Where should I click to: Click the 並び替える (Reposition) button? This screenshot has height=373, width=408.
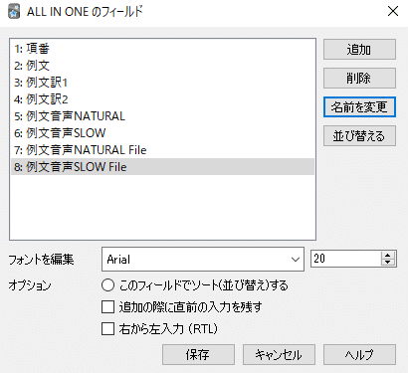coord(359,135)
